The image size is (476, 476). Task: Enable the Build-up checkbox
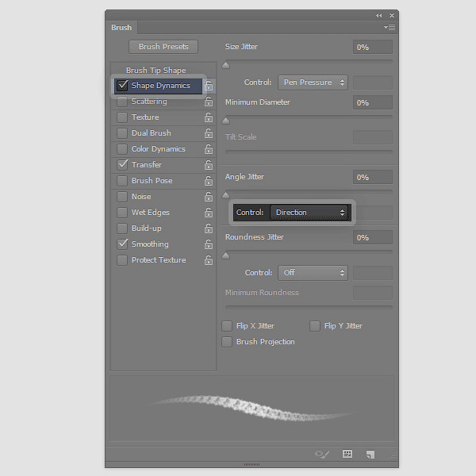coord(122,228)
